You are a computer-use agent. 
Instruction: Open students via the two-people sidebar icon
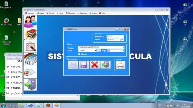(x=30, y=22)
